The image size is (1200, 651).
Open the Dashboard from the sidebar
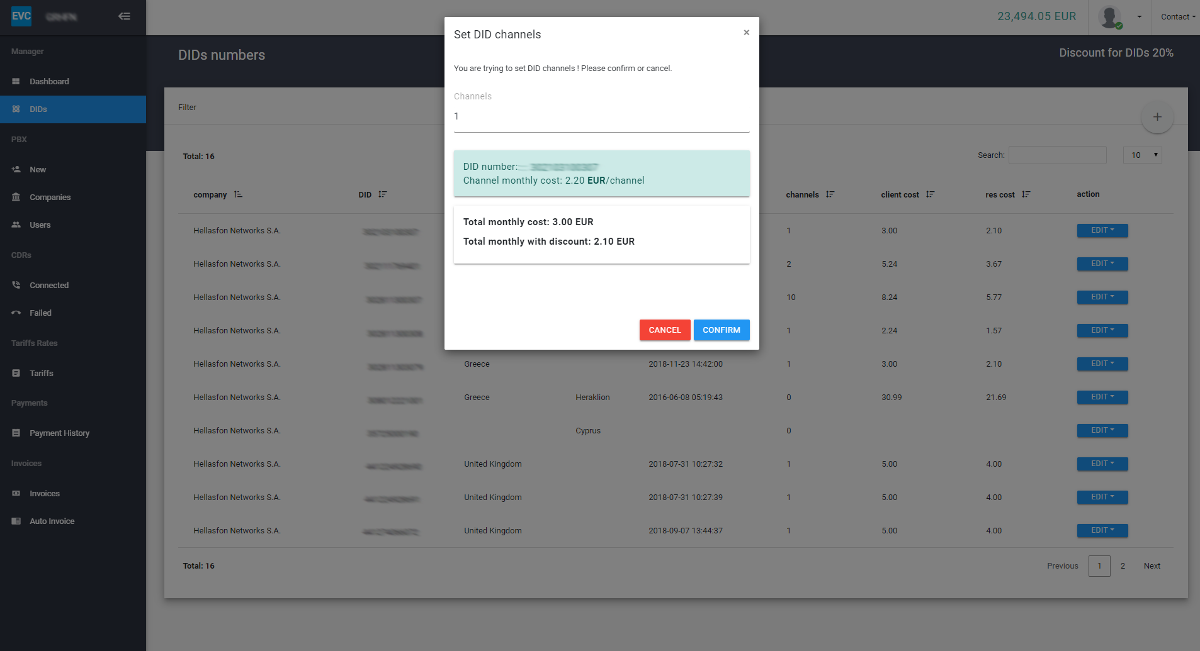coord(17,81)
